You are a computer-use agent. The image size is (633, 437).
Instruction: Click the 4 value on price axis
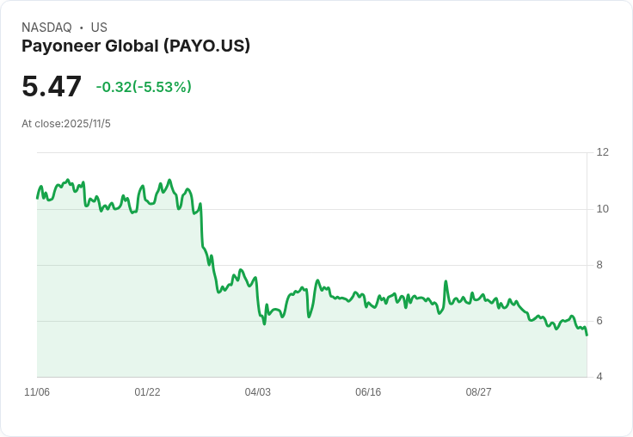599,377
